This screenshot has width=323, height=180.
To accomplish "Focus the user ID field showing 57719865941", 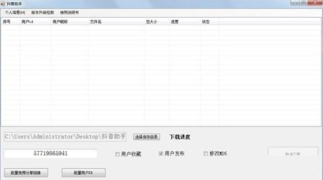I will point(50,153).
